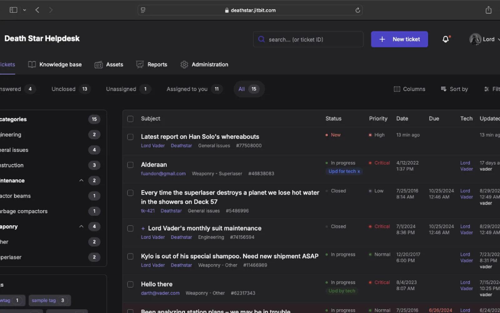This screenshot has height=313, width=500.
Task: Sort by the Priority column header
Action: coord(378,119)
